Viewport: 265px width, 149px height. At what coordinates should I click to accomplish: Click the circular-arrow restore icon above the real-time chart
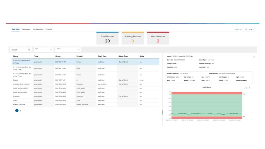click(x=244, y=87)
